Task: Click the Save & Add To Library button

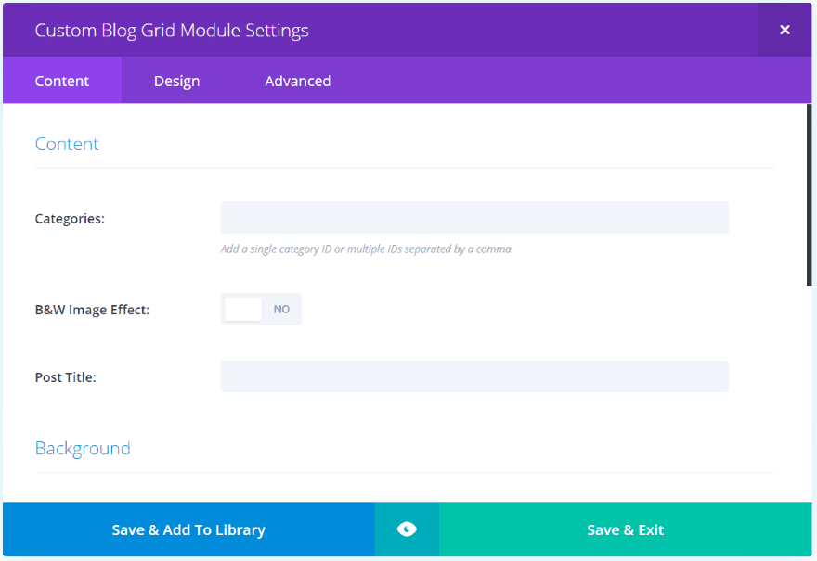Action: point(188,529)
